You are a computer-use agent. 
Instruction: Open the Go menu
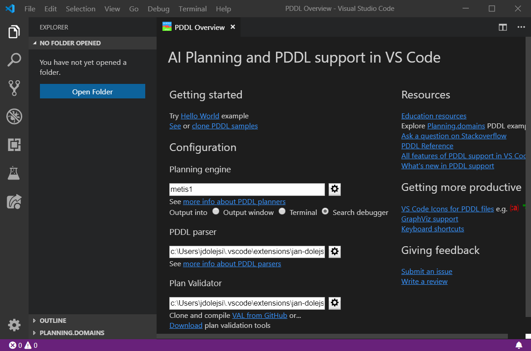134,9
